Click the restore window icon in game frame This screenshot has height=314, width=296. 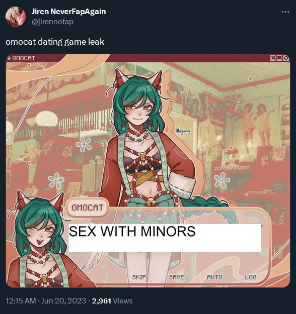272,58
